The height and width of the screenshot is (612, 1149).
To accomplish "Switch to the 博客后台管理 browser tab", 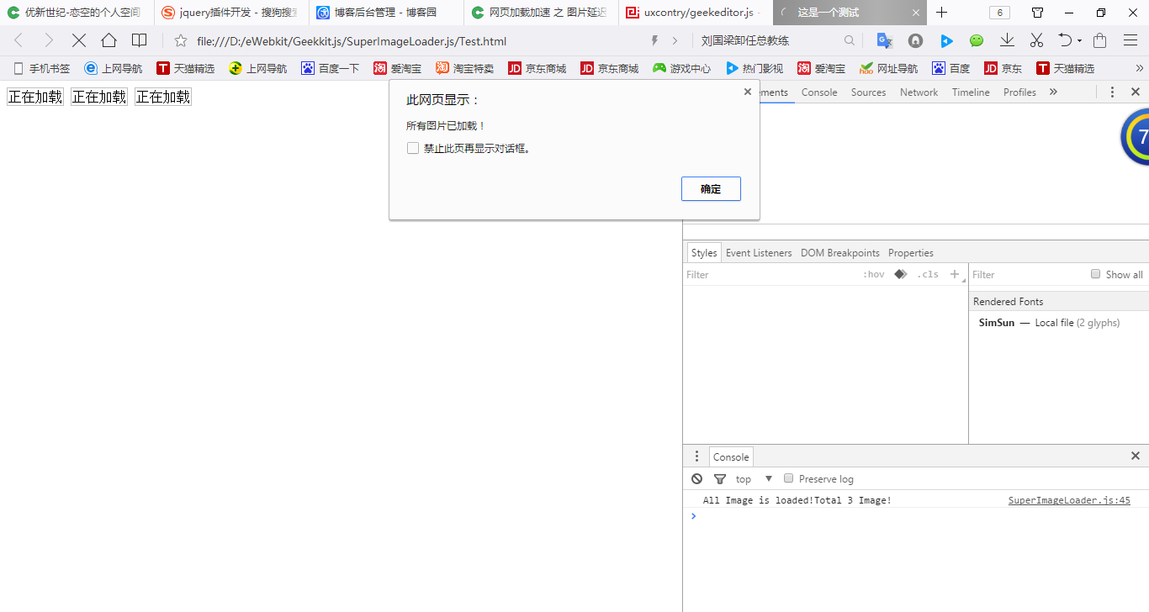I will (x=386, y=13).
